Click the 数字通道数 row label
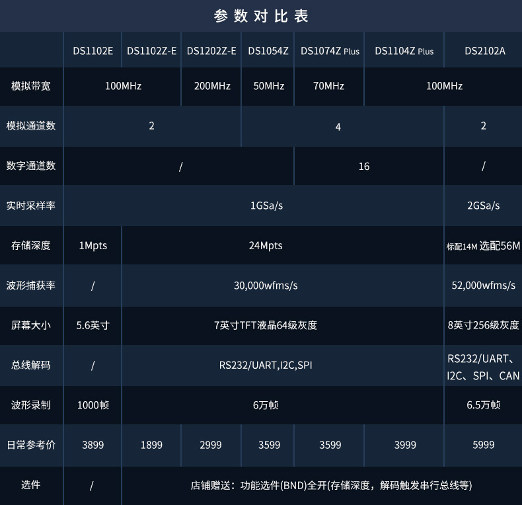 click(x=31, y=165)
